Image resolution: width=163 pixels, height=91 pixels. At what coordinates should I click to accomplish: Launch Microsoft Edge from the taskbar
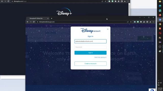click(160, 6)
